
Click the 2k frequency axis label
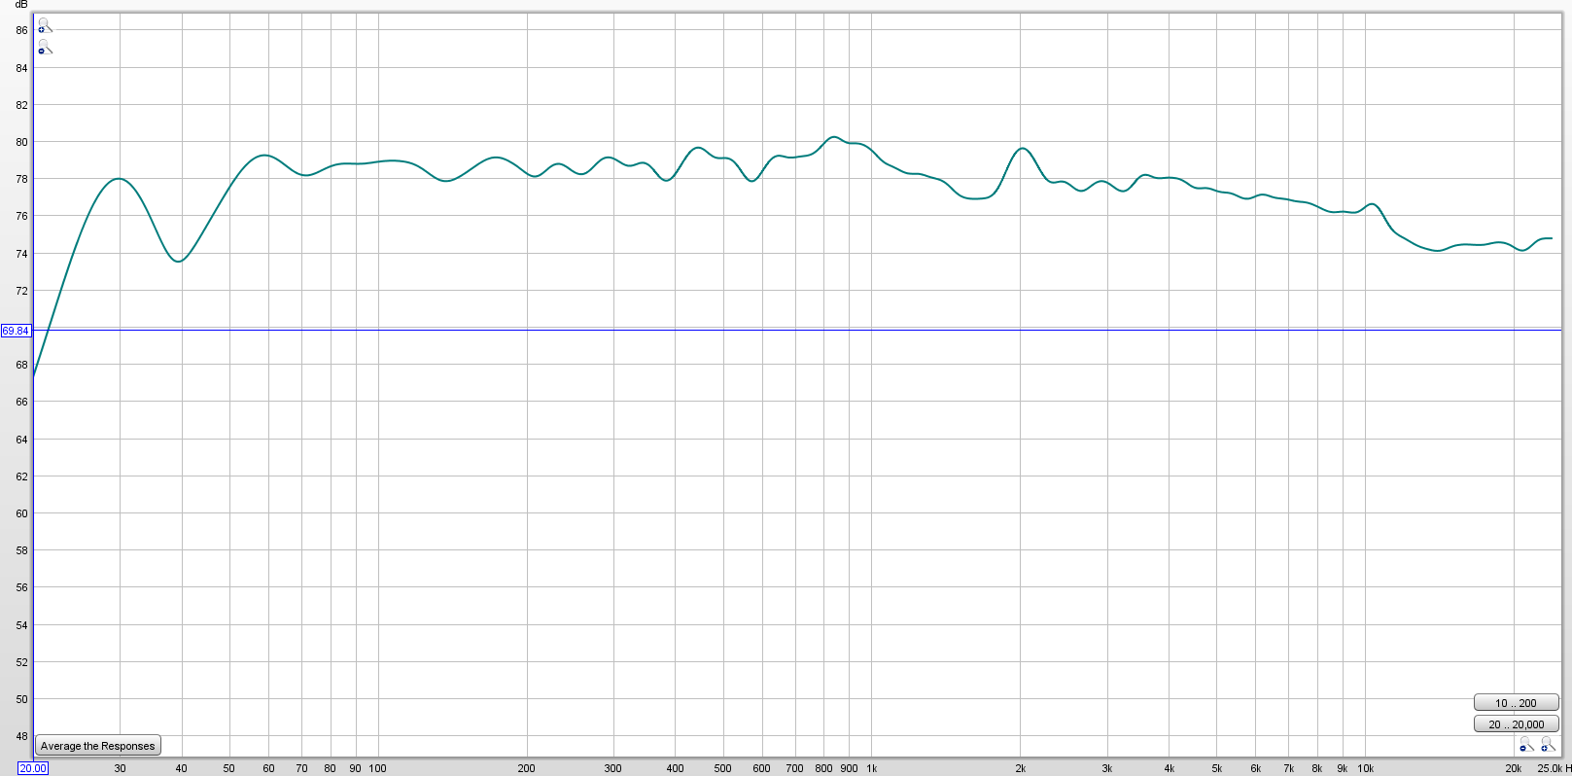click(x=1021, y=768)
